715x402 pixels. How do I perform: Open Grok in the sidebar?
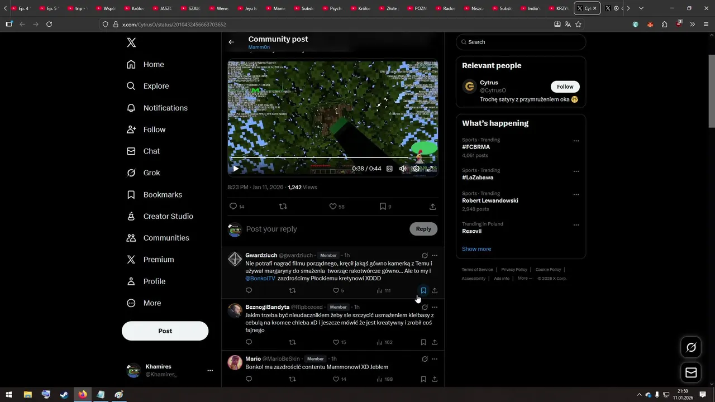point(143,173)
